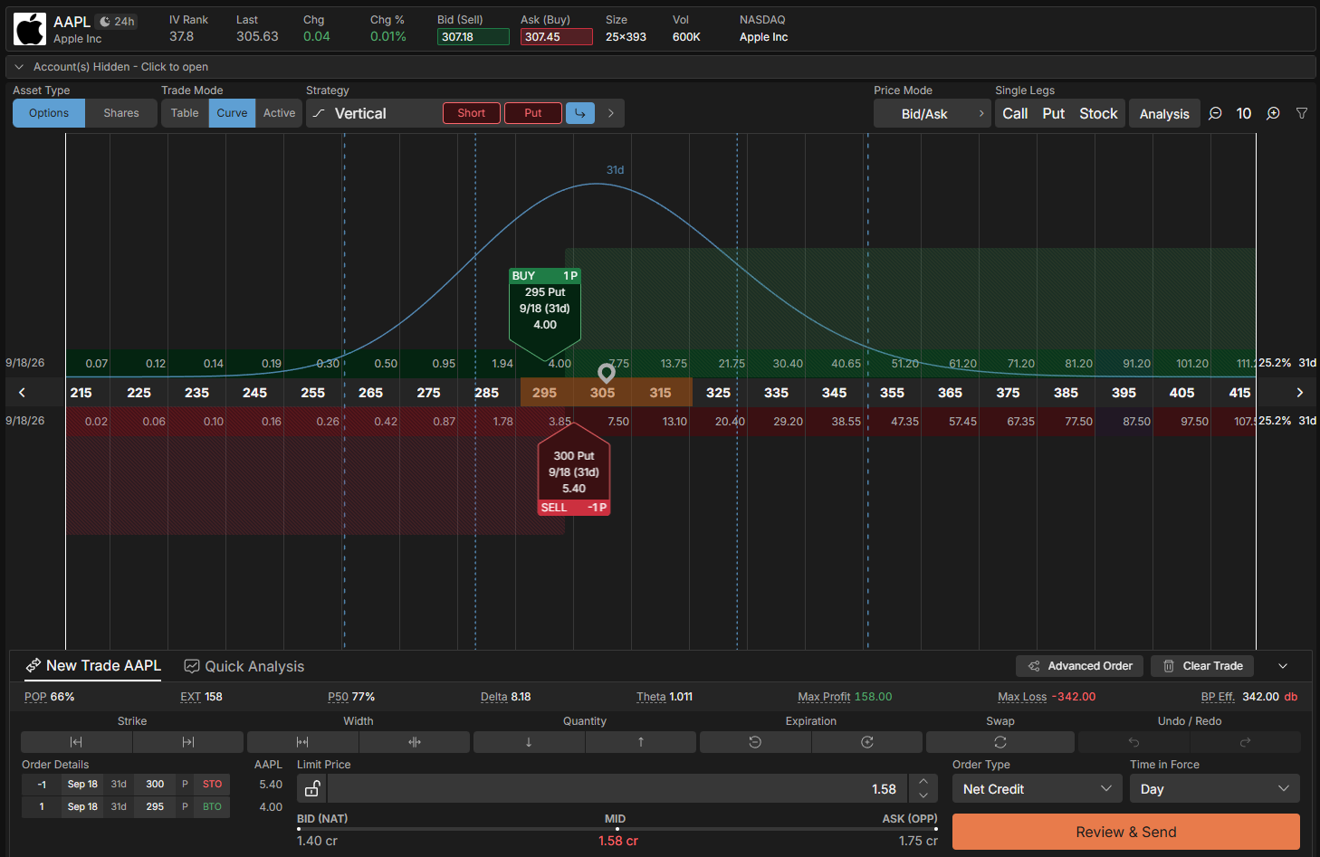
Task: Toggle BTO action on 295 leg
Action: (x=213, y=807)
